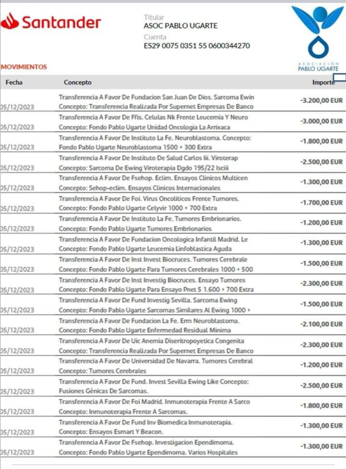Image resolution: width=346 pixels, height=469 pixels.
Task: Select 'Fondo Pablo Ugarte Enfermedad Residual Minima'
Action: (x=160, y=331)
